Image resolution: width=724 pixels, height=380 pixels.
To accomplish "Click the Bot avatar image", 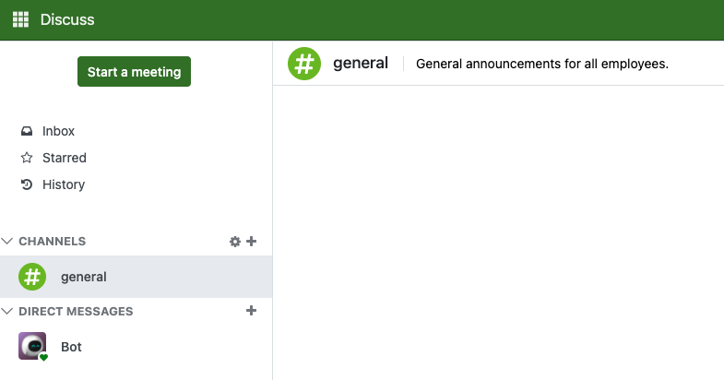I will [32, 346].
